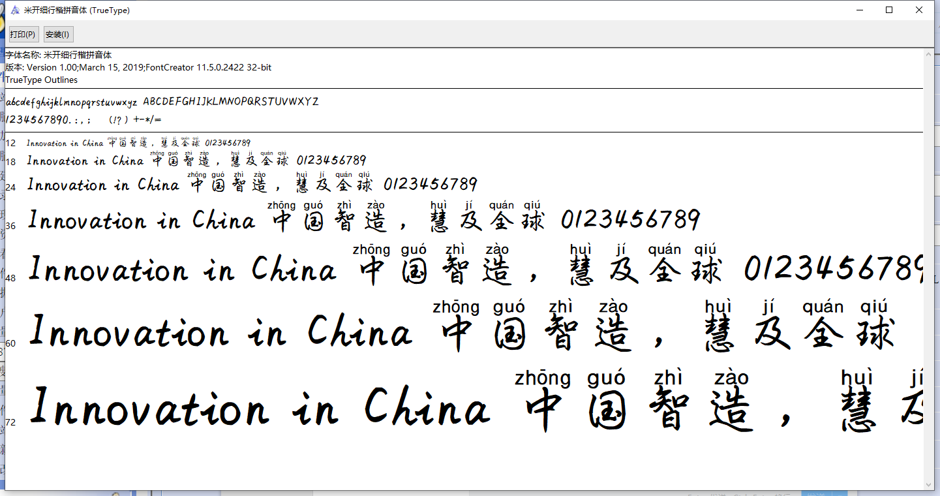Click the 安装(I) install button

[x=58, y=35]
